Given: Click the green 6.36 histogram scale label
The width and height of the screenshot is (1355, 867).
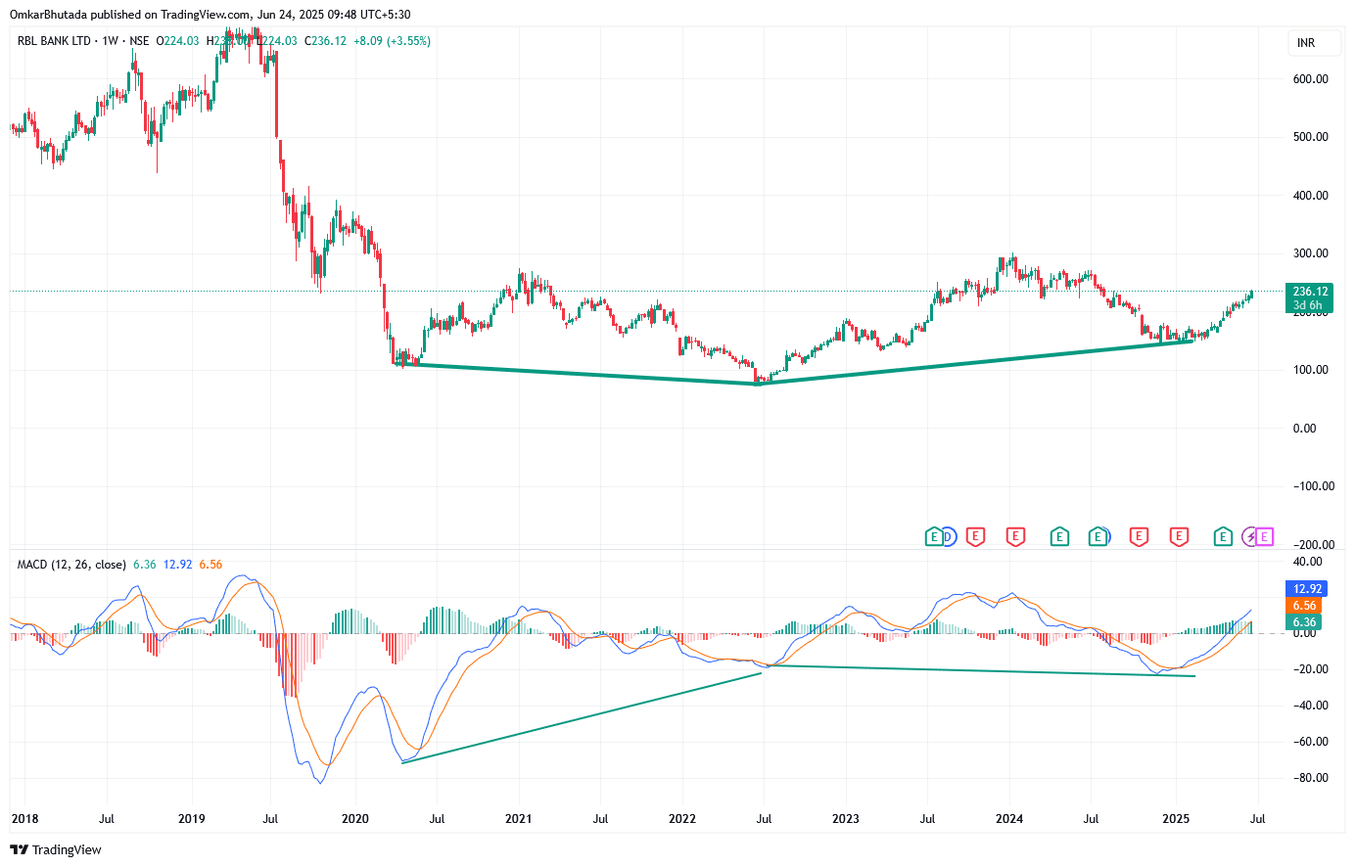Looking at the screenshot, I should [1304, 622].
